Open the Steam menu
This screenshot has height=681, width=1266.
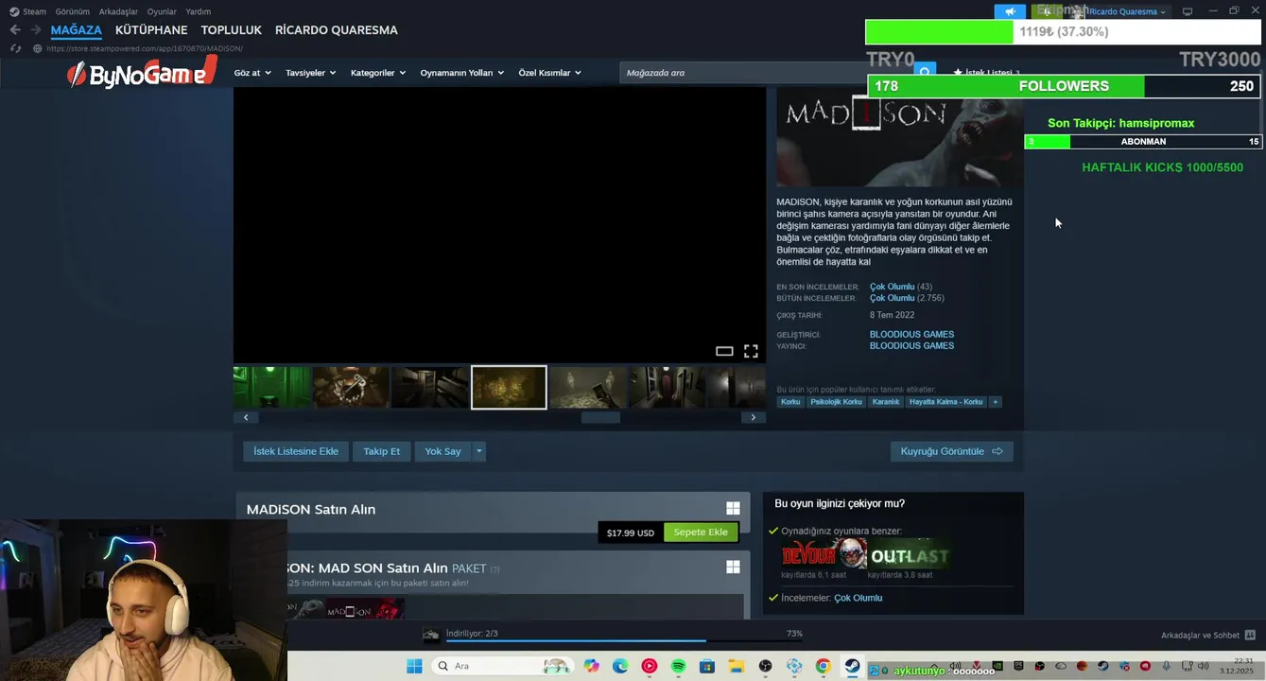click(x=27, y=11)
